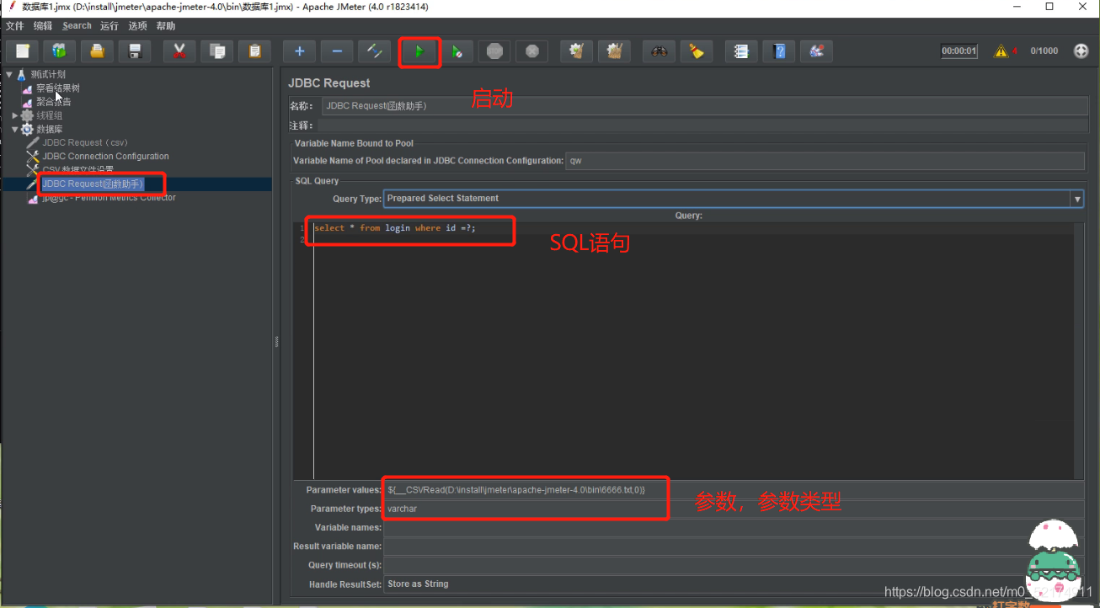Select the 线程组 tree label
This screenshot has height=608, width=1100.
tap(50, 115)
